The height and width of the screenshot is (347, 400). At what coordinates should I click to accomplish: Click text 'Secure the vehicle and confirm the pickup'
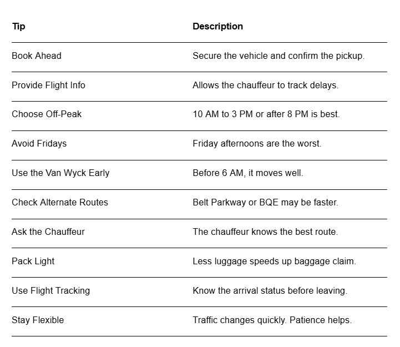279,56
